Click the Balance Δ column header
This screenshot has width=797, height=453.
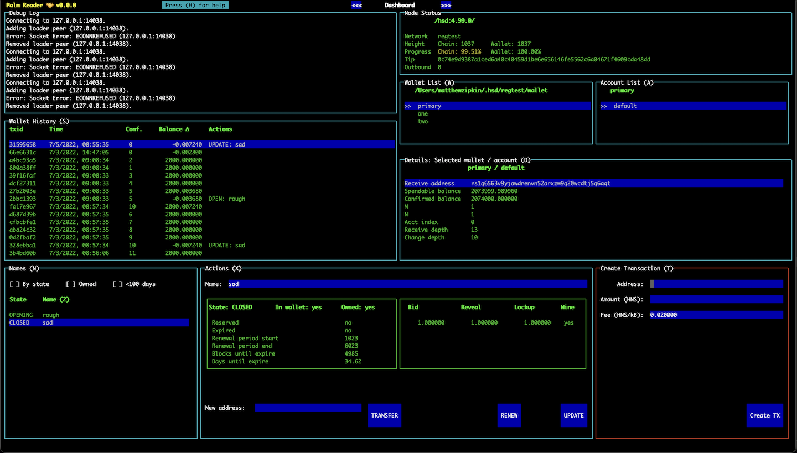pos(174,129)
